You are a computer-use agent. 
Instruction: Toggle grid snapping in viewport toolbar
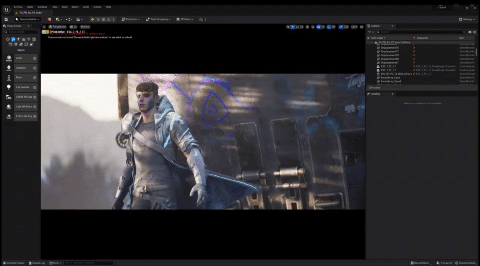click(x=318, y=27)
